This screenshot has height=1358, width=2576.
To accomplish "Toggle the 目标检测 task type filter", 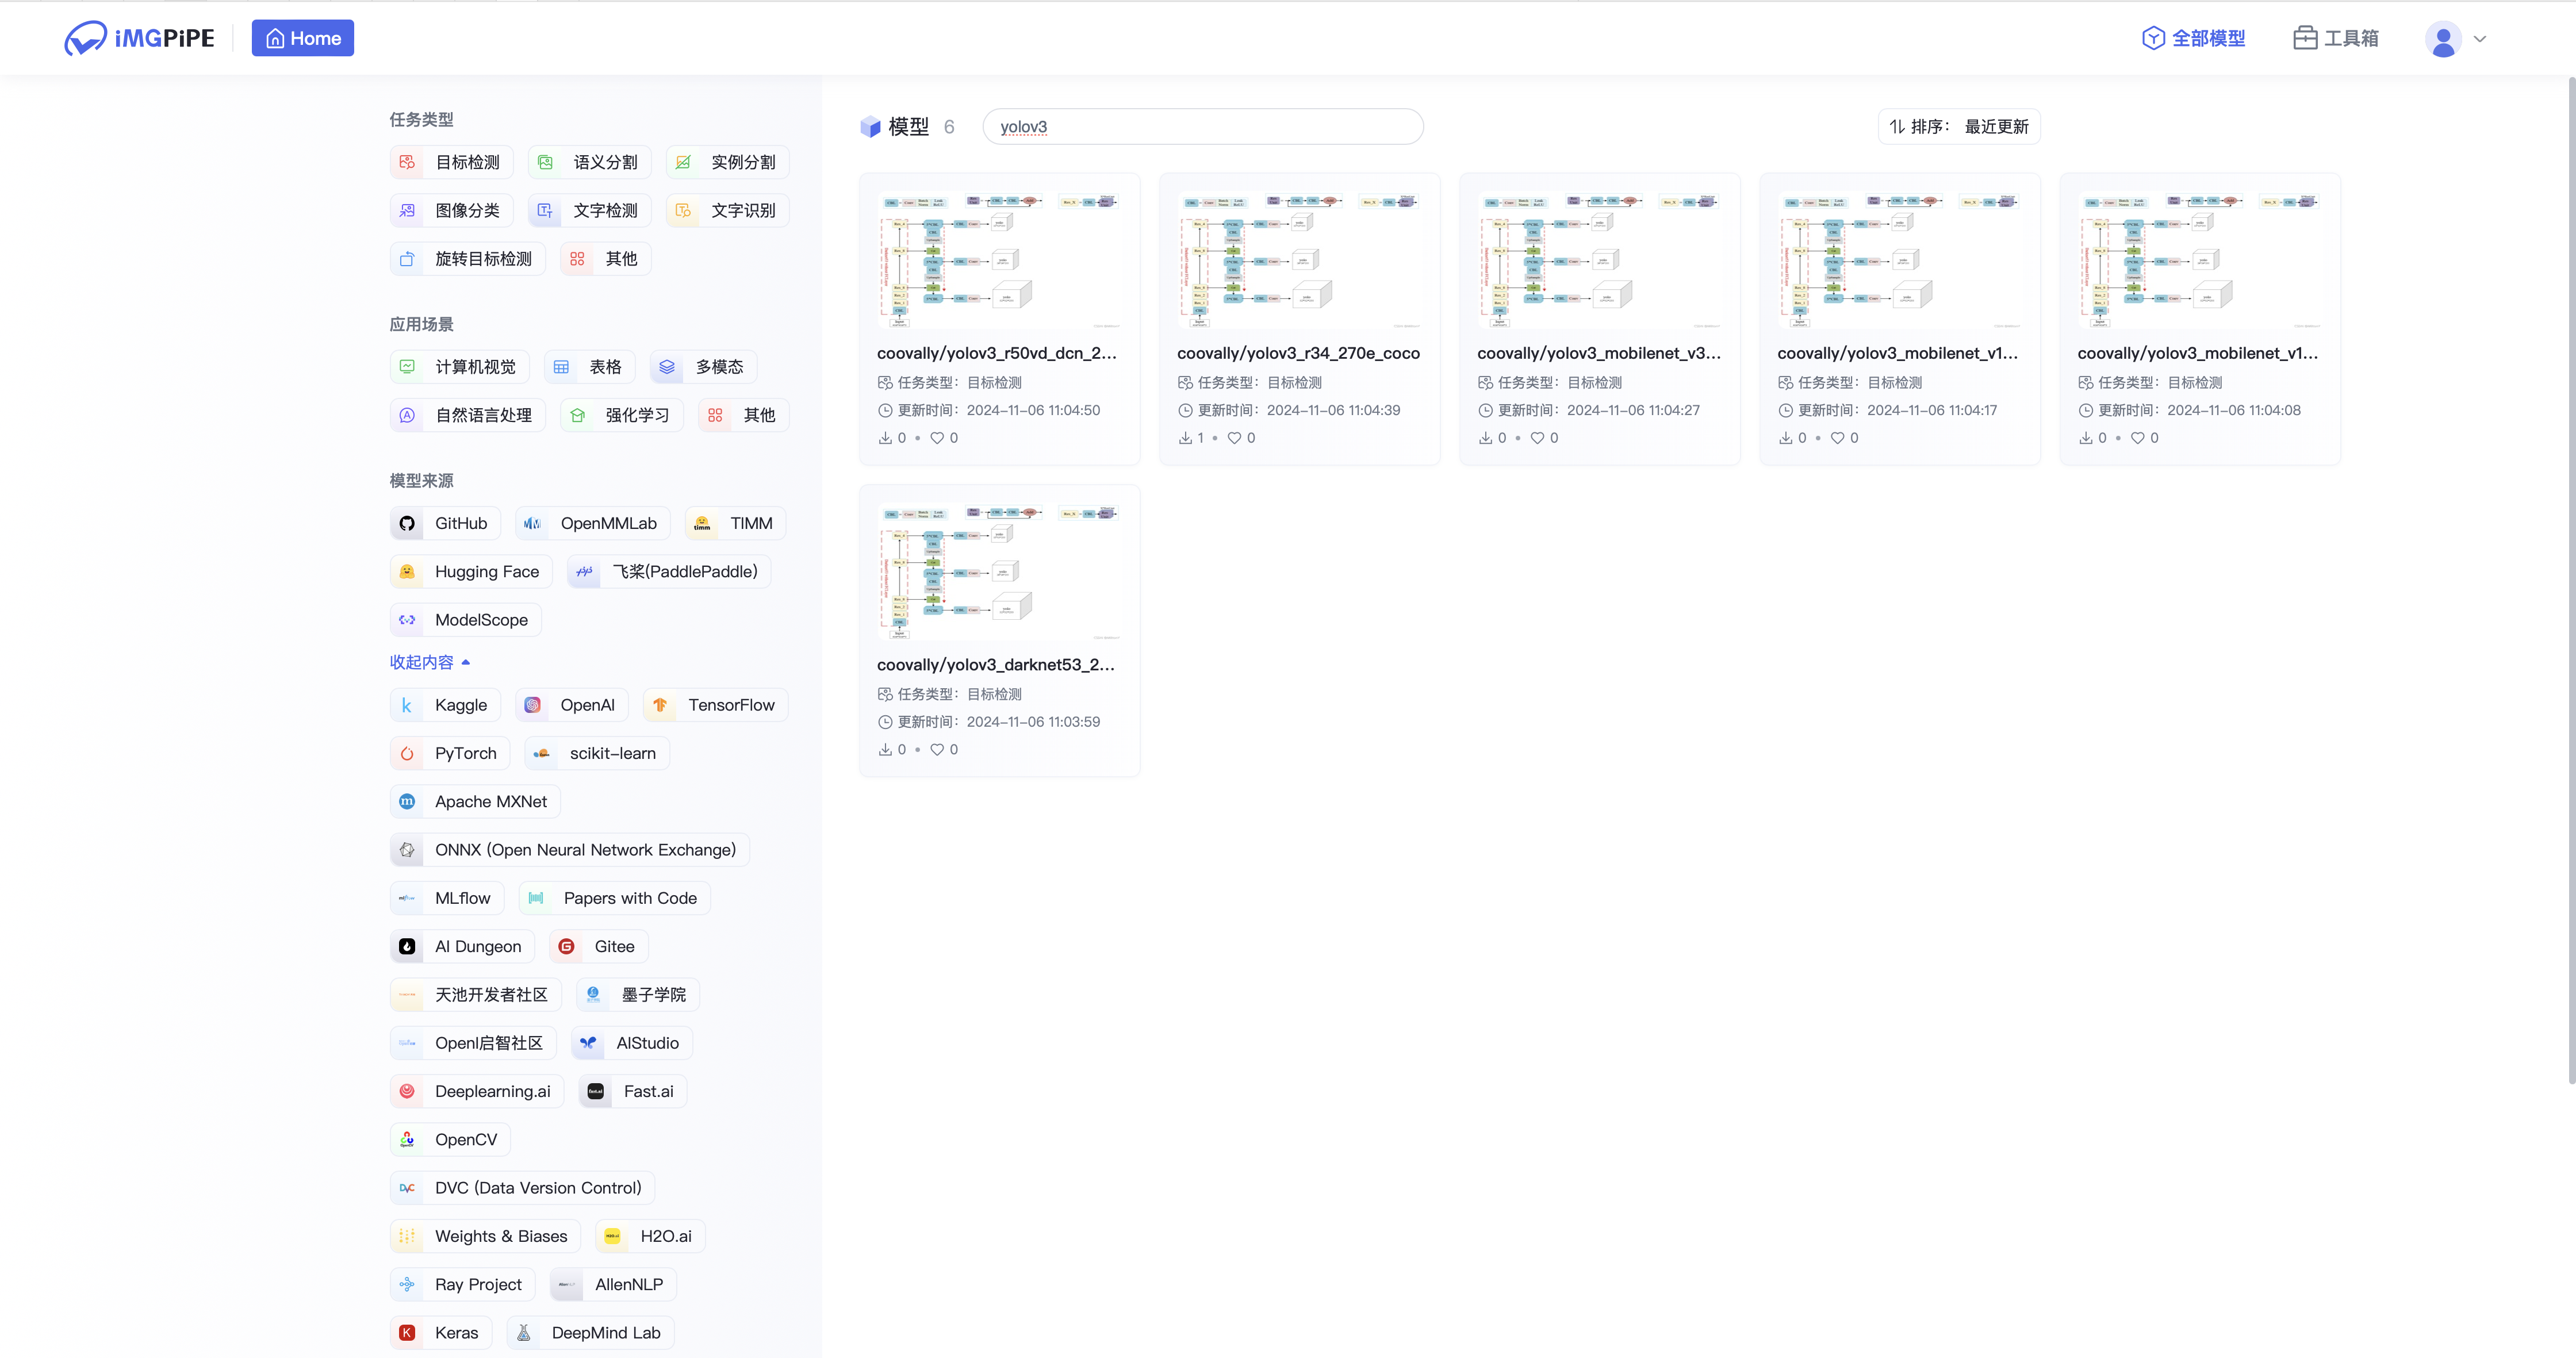I will tap(451, 162).
